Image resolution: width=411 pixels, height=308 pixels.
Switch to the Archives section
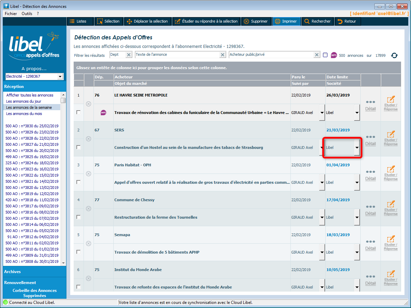35,272
